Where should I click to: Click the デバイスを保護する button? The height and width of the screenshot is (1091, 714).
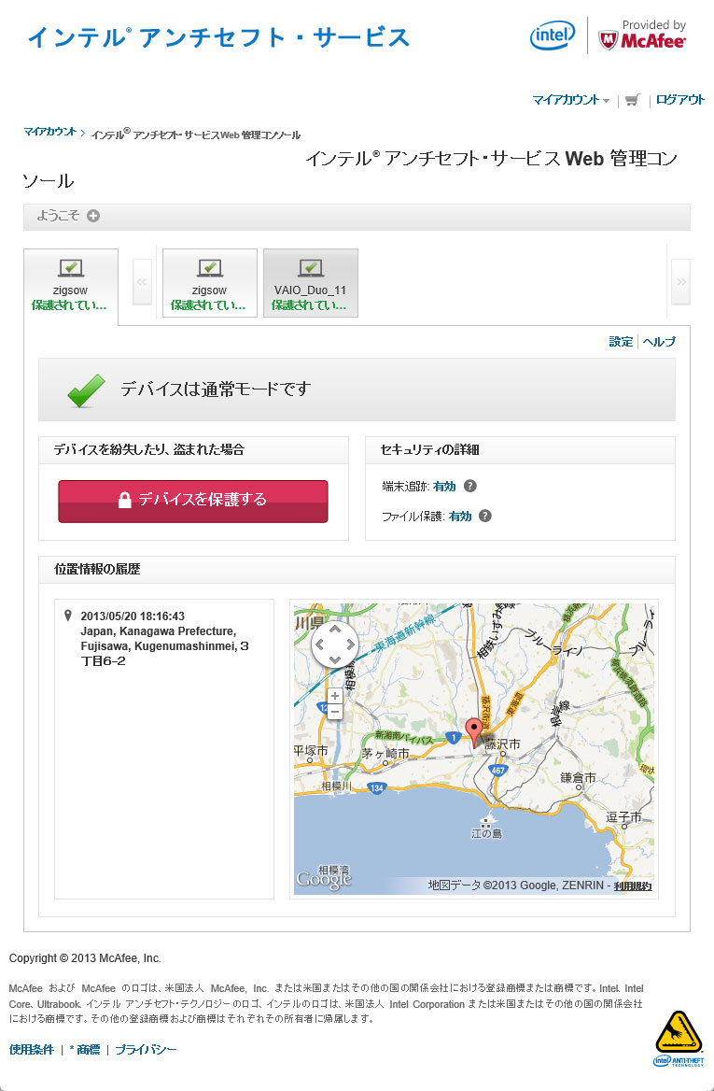pos(192,501)
